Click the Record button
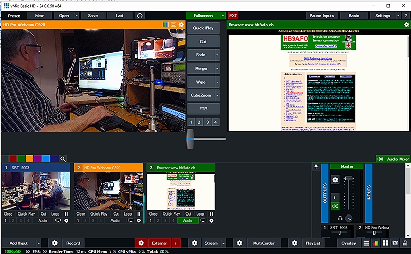Image resolution: width=411 pixels, height=254 pixels. [x=72, y=243]
